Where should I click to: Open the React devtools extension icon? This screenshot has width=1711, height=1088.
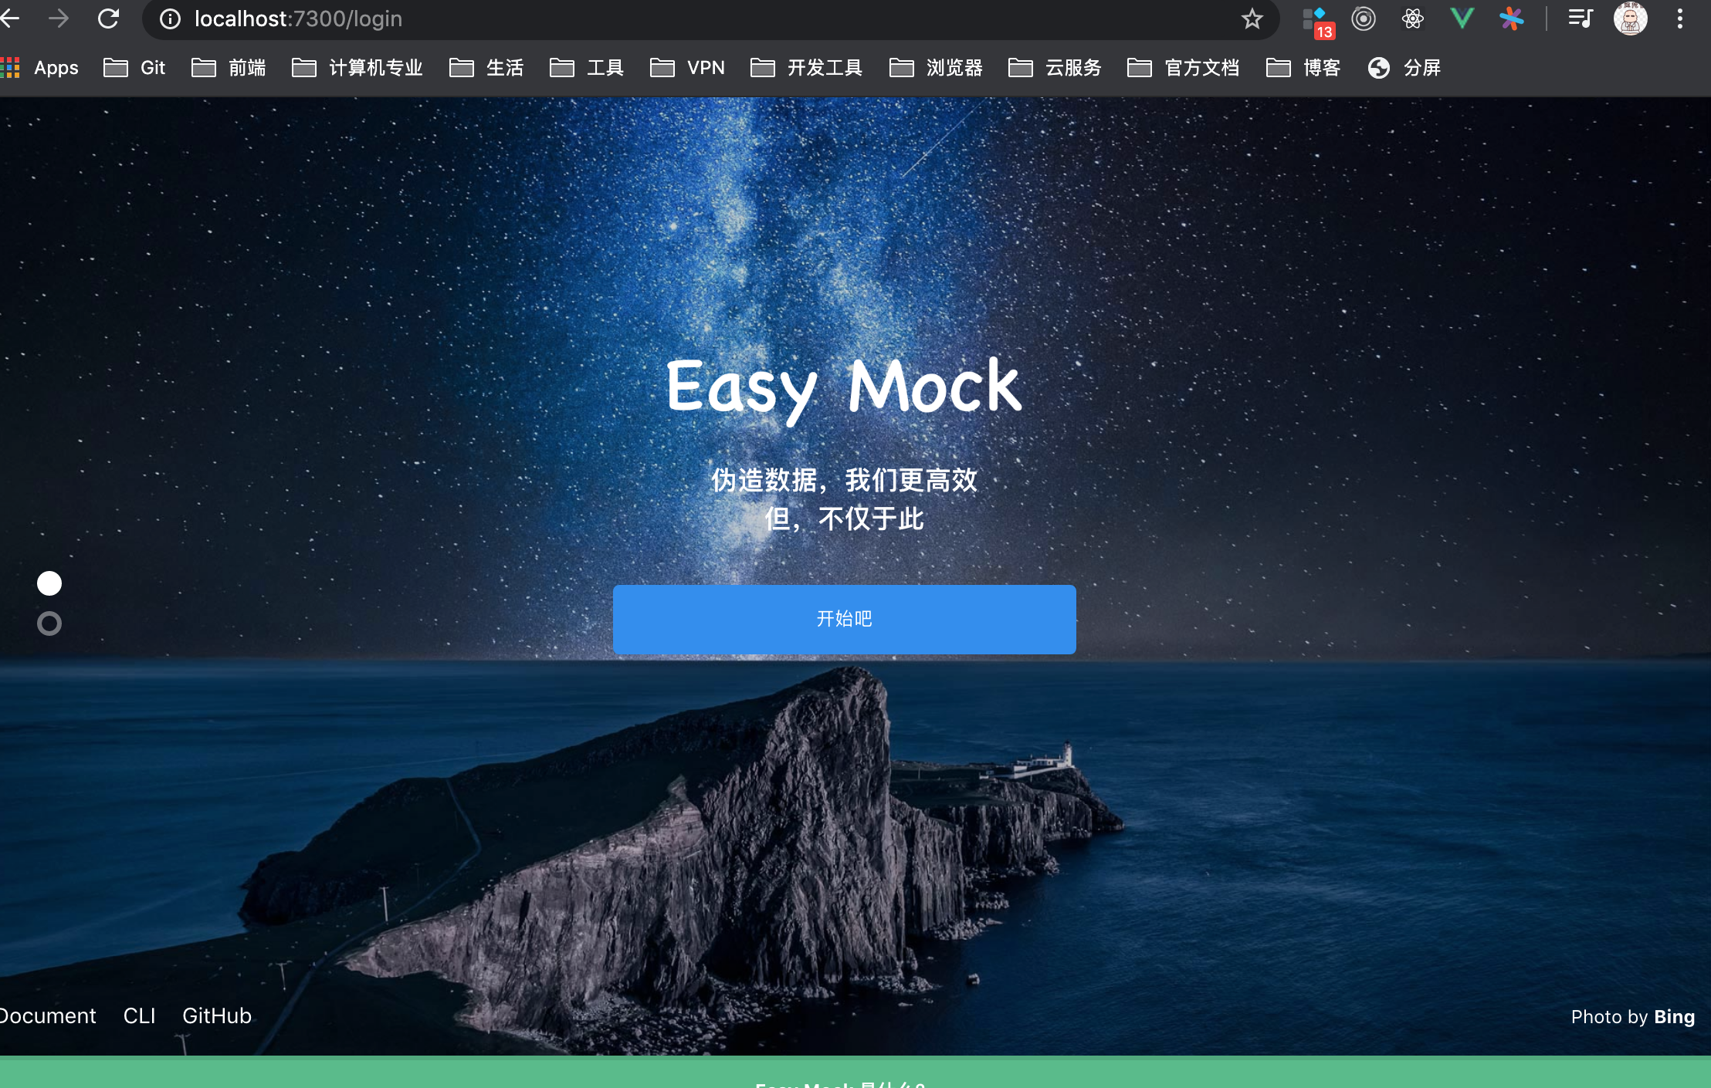[x=1412, y=19]
